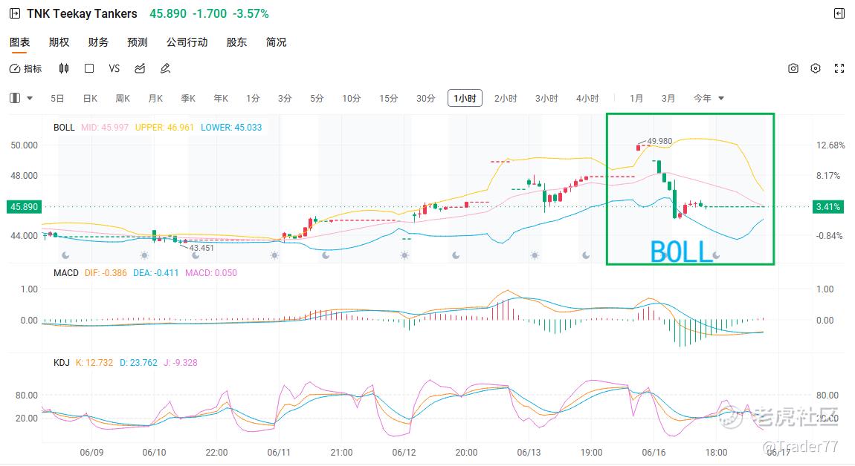Select the active 1小时 interval

465,99
